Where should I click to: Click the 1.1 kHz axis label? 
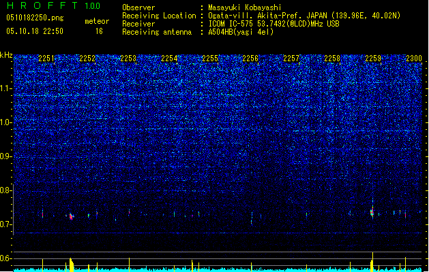(x=6, y=88)
